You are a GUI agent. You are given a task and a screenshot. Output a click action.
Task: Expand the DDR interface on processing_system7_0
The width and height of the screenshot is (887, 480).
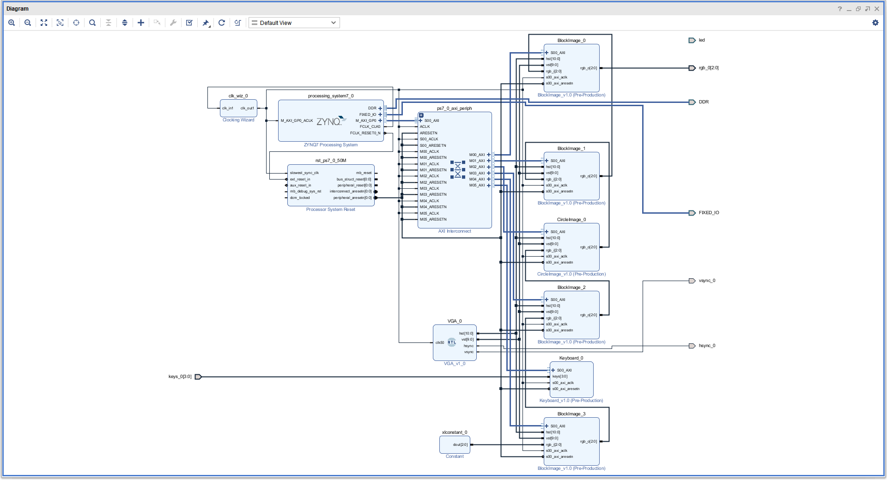click(x=380, y=108)
